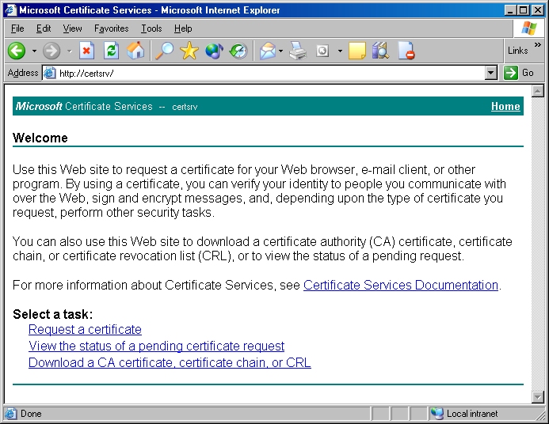Click 'Local intranet' status bar text

[x=472, y=414]
